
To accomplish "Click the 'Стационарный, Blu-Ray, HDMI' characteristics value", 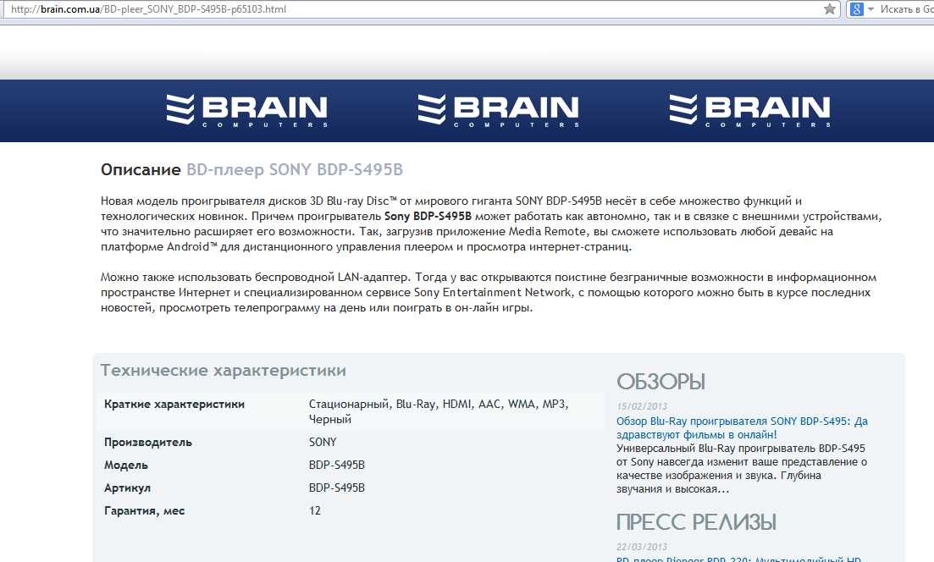I will 439,411.
